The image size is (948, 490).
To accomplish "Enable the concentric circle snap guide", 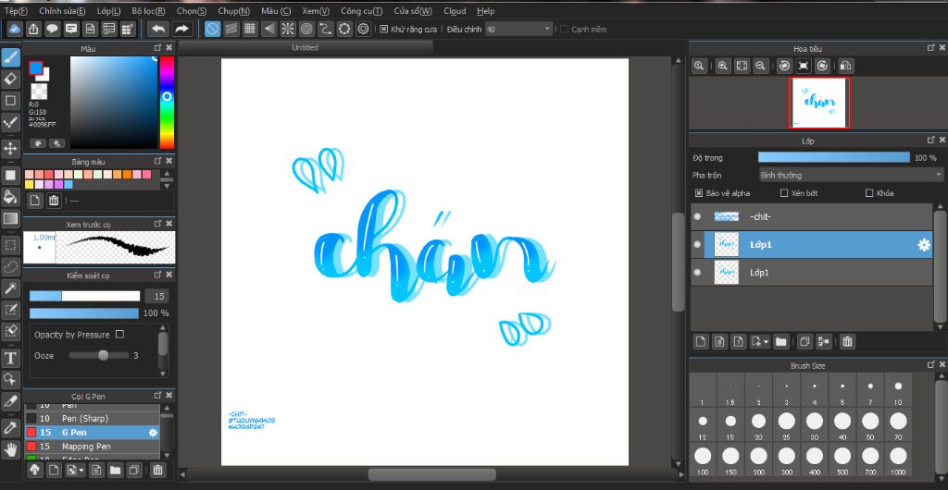I will (306, 29).
